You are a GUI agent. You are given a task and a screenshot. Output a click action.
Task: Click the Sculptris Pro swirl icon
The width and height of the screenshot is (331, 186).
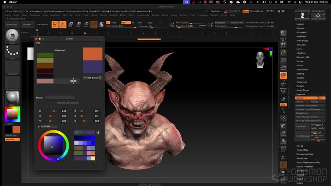pos(102,24)
